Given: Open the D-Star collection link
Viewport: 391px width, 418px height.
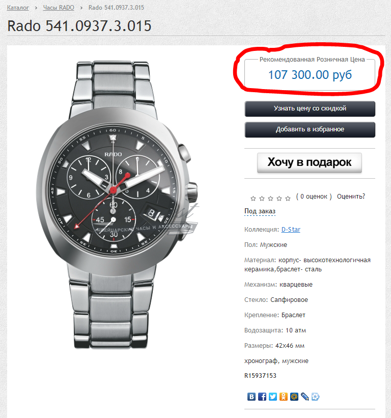Looking at the screenshot, I should pos(291,230).
